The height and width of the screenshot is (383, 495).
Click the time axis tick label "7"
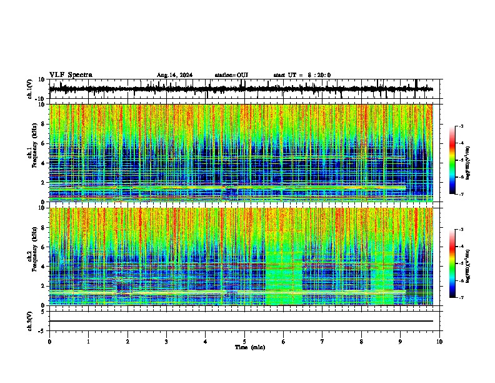322,342
